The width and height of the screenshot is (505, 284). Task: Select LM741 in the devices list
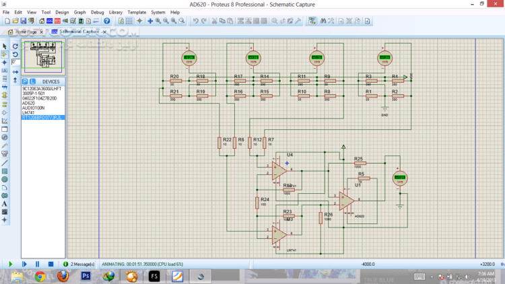(x=29, y=112)
